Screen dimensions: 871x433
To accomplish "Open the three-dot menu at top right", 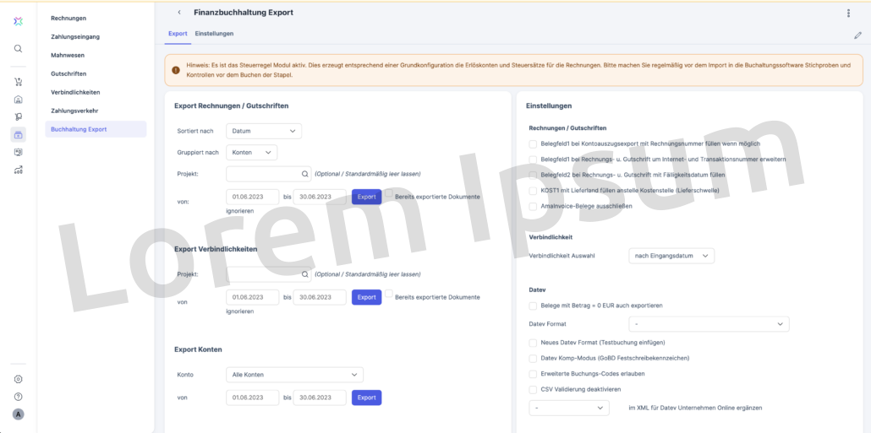I will [848, 13].
